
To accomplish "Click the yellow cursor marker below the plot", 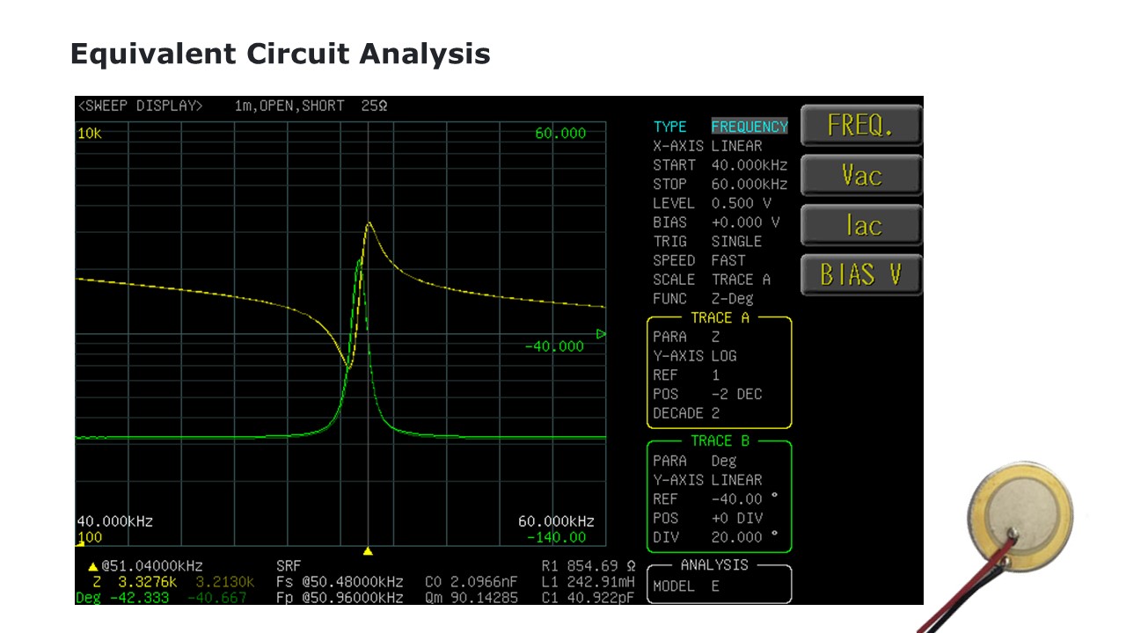I will click(369, 551).
